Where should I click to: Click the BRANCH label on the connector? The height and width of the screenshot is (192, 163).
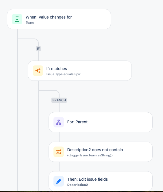[x=59, y=100]
